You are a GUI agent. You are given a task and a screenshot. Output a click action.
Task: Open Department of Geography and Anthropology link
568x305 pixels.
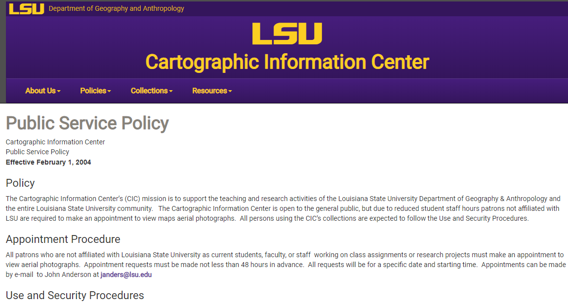coord(116,8)
